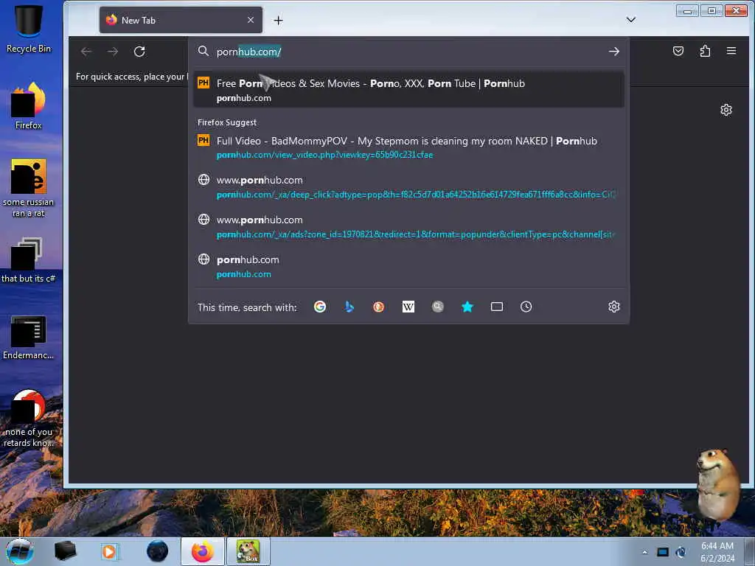
Task: Expand the list all tabs chevron
Action: (x=631, y=20)
